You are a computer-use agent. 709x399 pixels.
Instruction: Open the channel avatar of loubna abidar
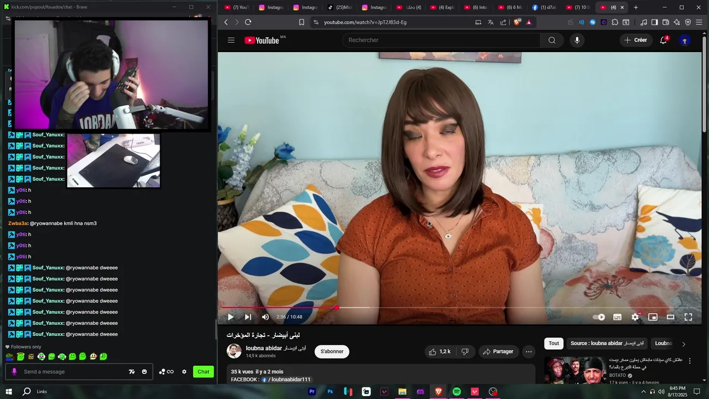(x=234, y=351)
